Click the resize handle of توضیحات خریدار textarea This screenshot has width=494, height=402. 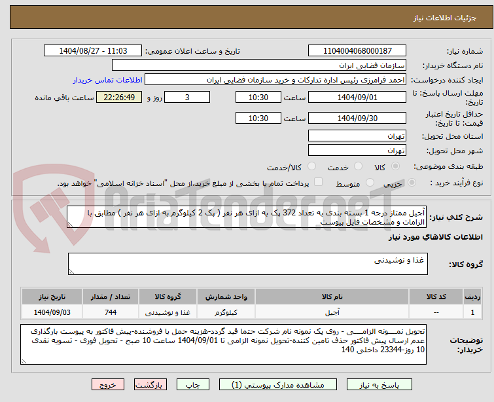(x=24, y=361)
